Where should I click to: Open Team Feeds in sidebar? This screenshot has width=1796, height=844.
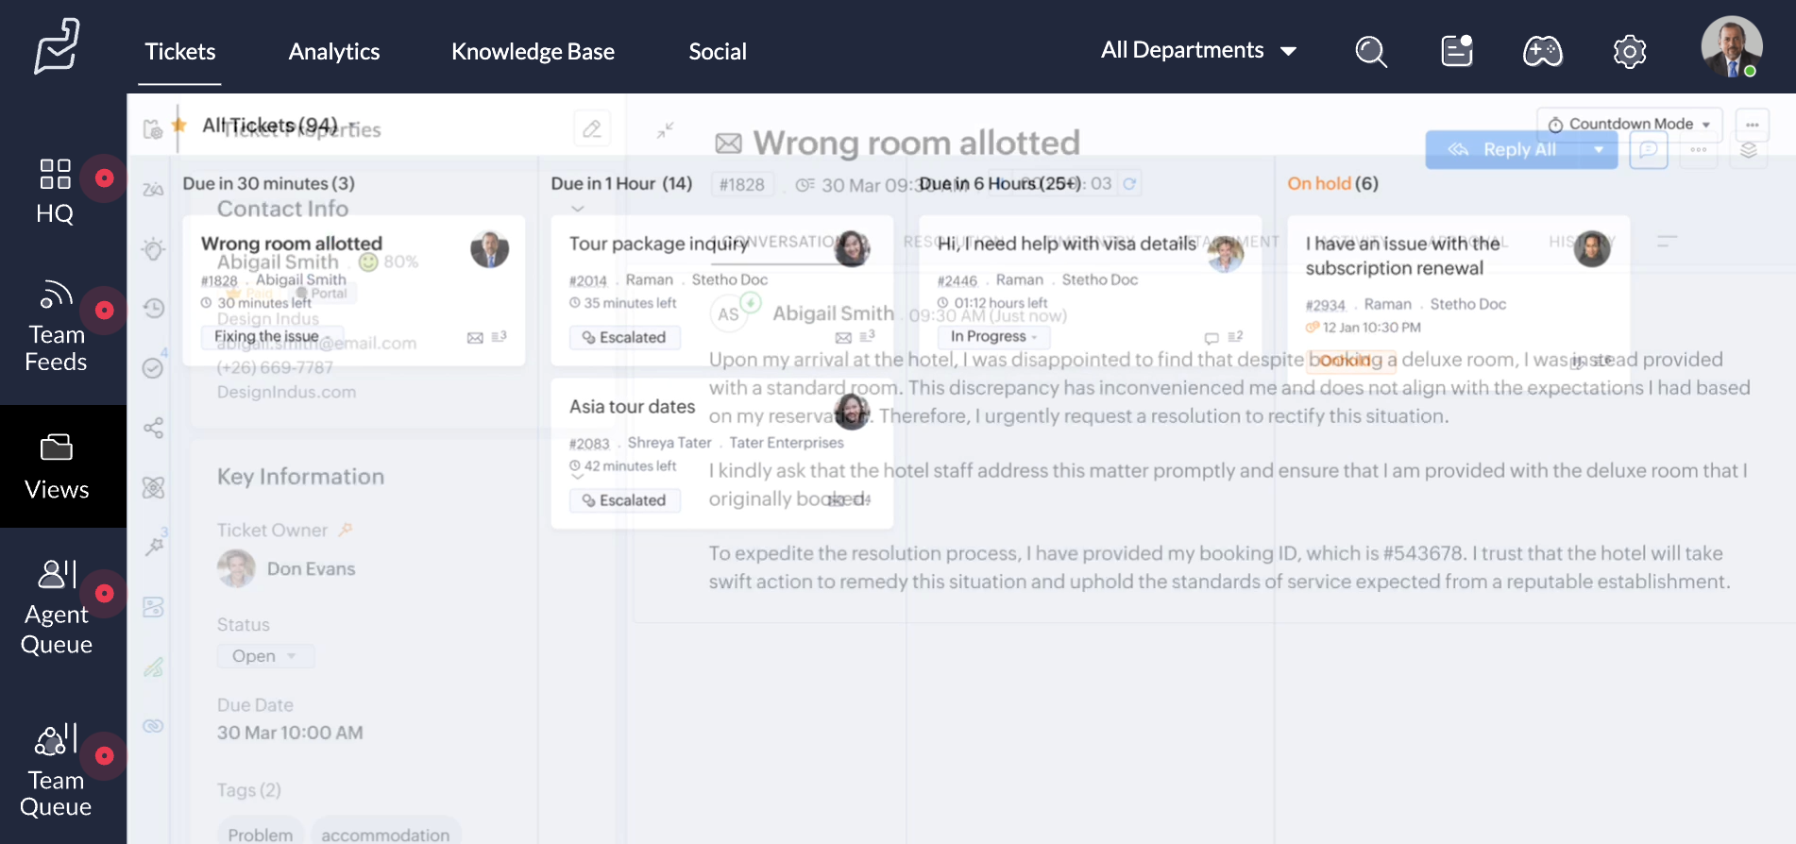coord(57,327)
